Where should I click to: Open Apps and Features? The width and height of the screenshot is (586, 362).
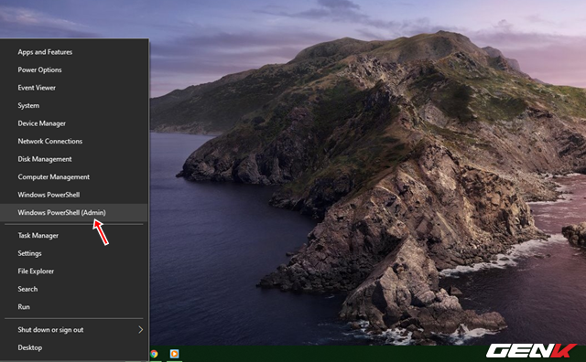pyautogui.click(x=74, y=52)
